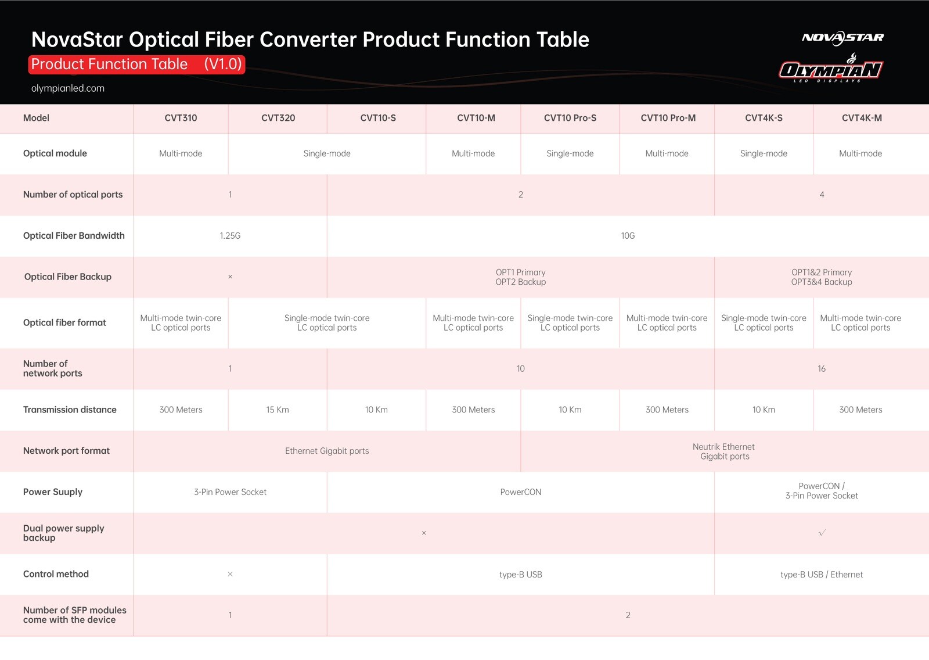Select the CVT310 column header
This screenshot has width=929, height=660.
[x=181, y=118]
